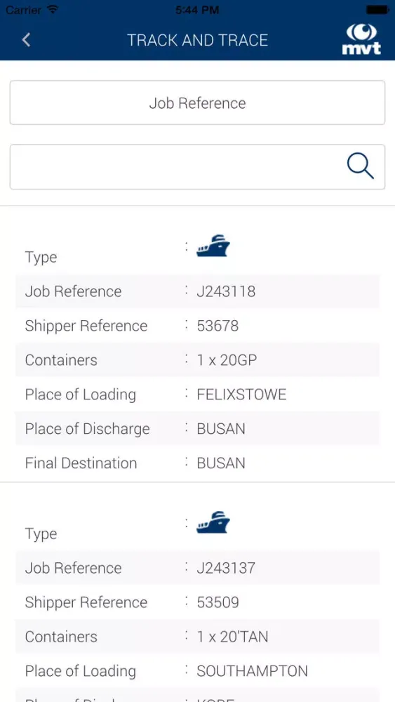Tap the ship icon for job J243137

click(213, 522)
